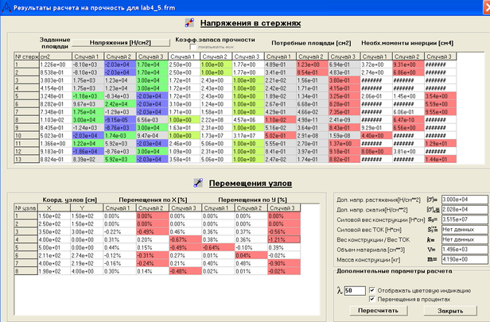The height and width of the screenshot is (322, 490).
Task: Click the 'Y' coordinate column header
Action: [x=87, y=208]
